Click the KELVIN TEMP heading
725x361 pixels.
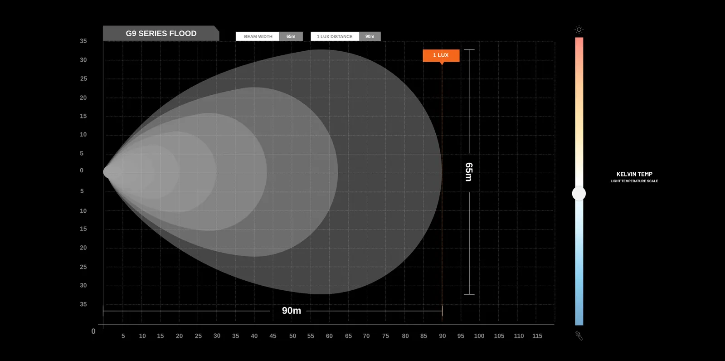point(634,174)
